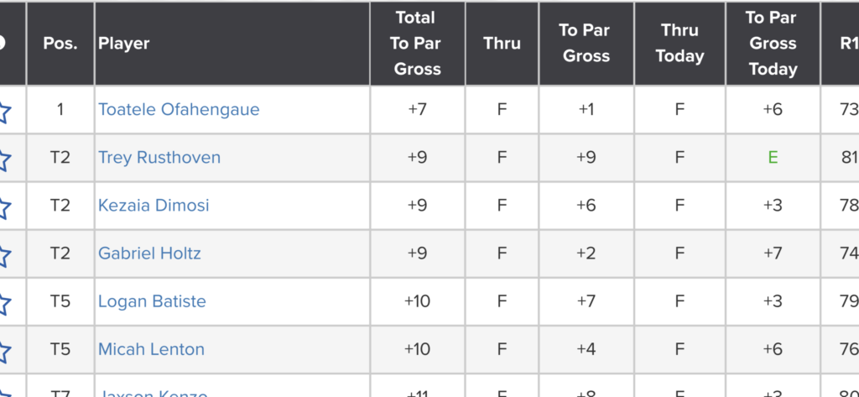Open Logan Batiste player details
This screenshot has width=859, height=397.
click(x=152, y=300)
